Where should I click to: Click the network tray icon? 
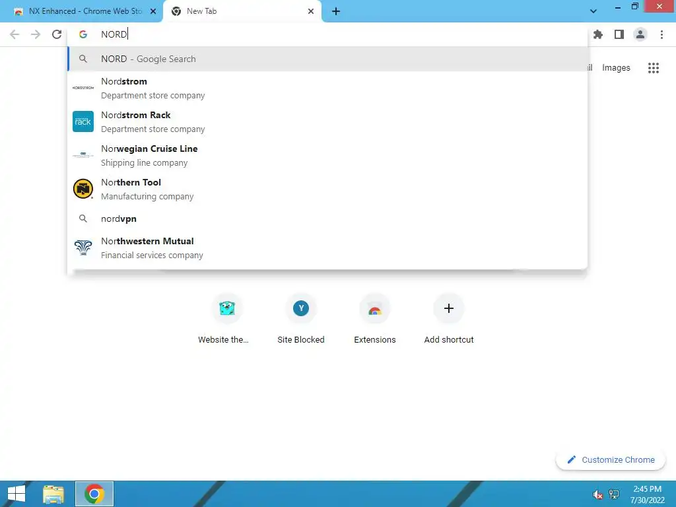[x=614, y=494]
